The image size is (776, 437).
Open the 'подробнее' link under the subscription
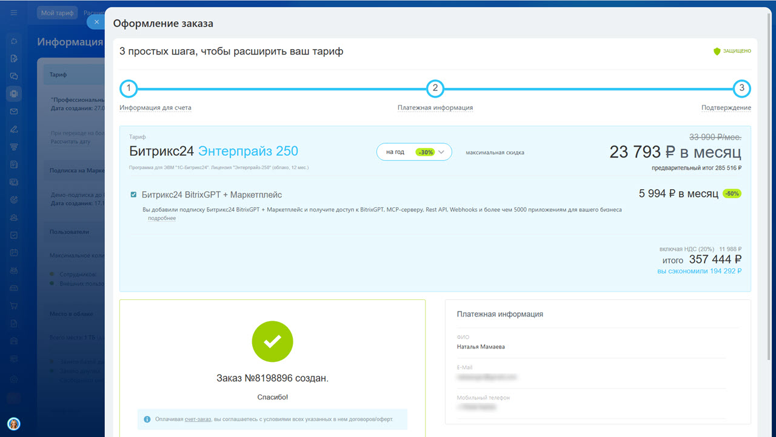[x=162, y=218]
